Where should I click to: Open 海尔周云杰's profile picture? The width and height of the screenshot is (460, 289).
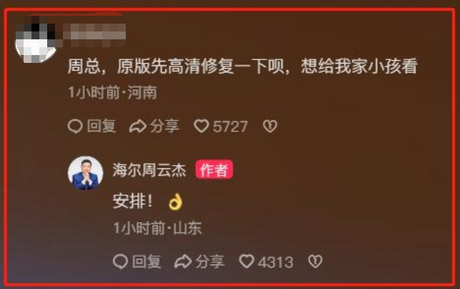(85, 173)
